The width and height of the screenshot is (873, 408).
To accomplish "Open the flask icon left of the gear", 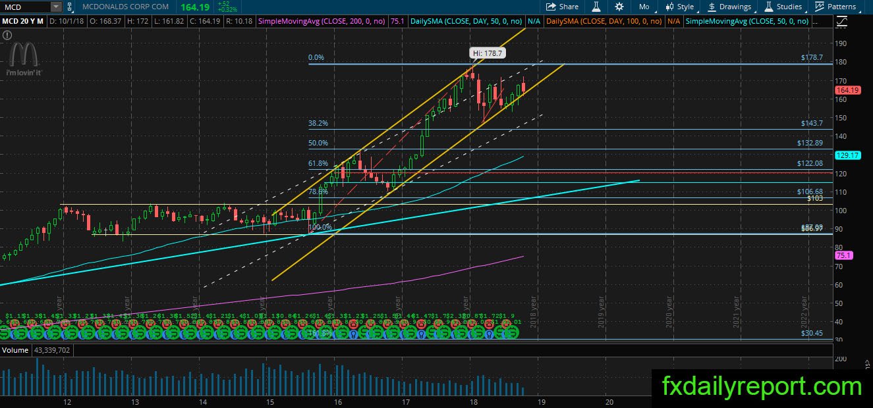I will 596,7.
